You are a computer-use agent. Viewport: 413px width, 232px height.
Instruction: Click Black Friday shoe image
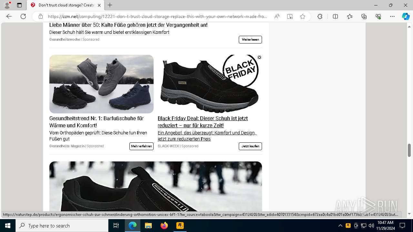(210, 84)
